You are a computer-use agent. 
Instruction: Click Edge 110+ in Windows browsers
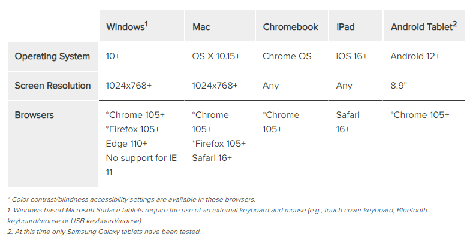point(127,144)
